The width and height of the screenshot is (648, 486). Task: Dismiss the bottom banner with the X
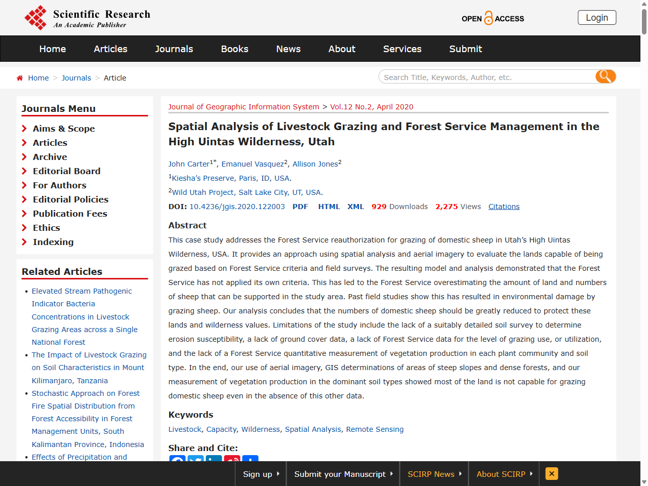coord(551,474)
